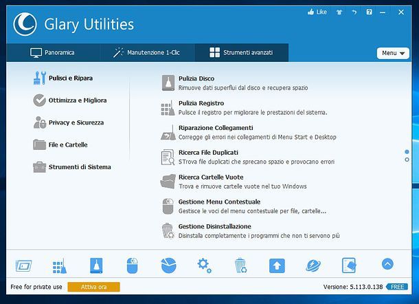Viewport: 419px width, 304px height.
Task: Open Pulizia Registro tool link
Action: [201, 103]
